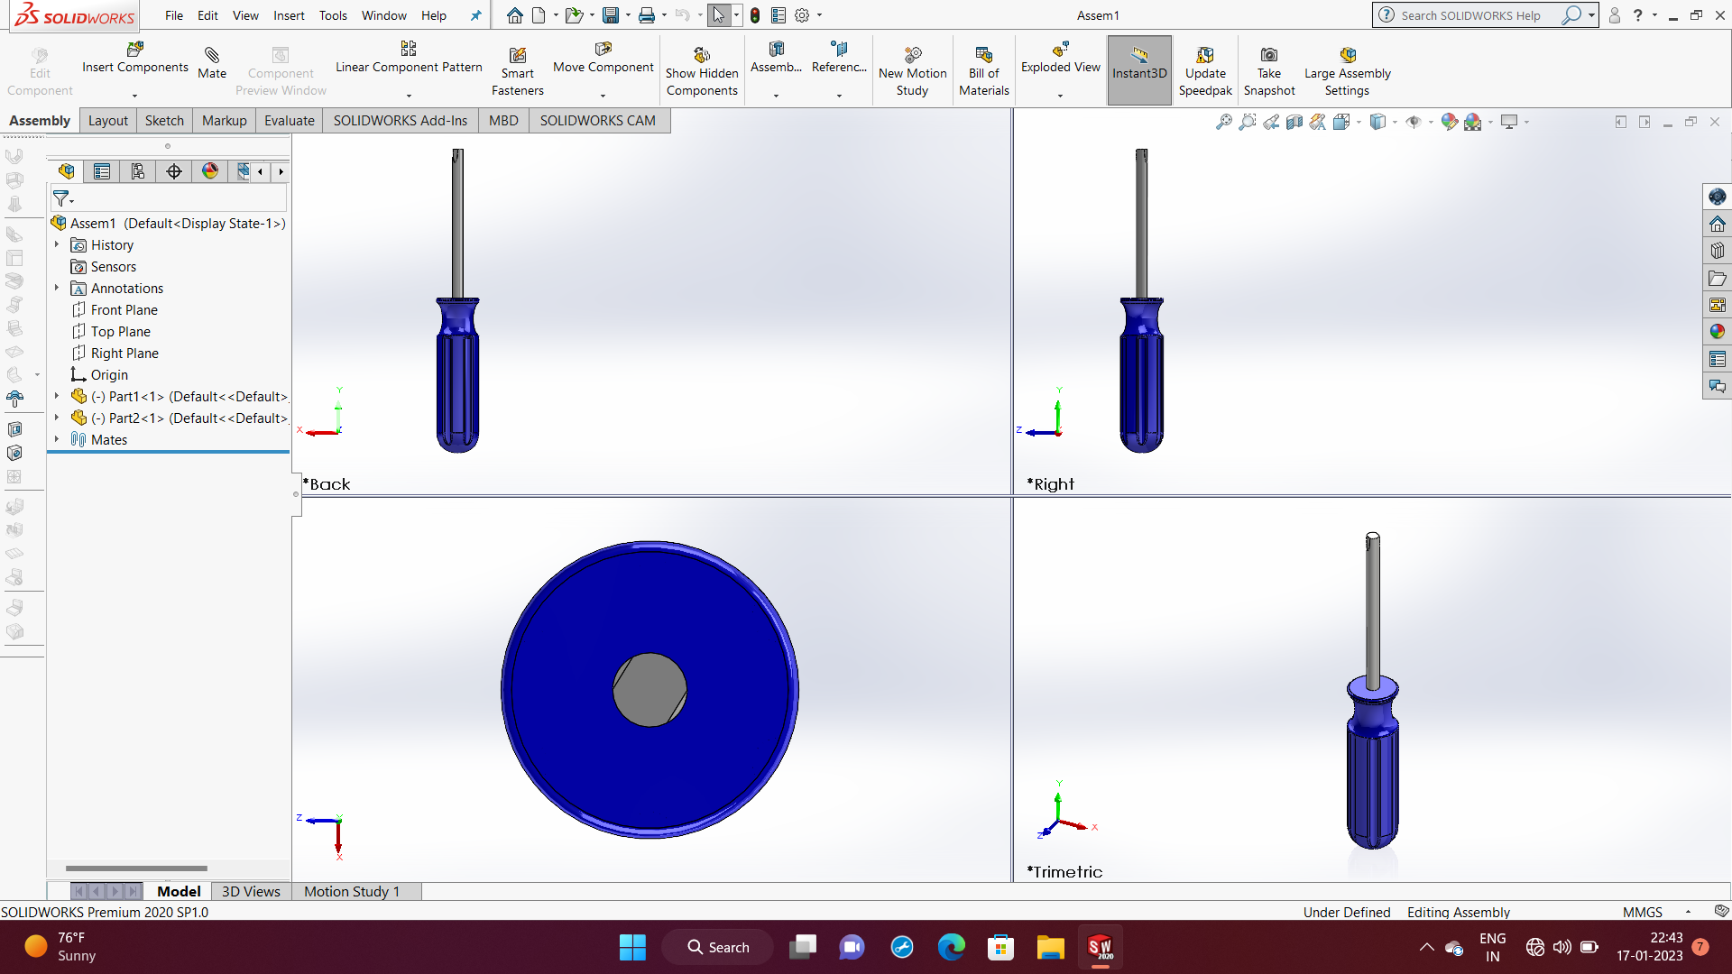1732x974 pixels.
Task: Open Insert Components dropdown arrow
Action: (x=134, y=95)
